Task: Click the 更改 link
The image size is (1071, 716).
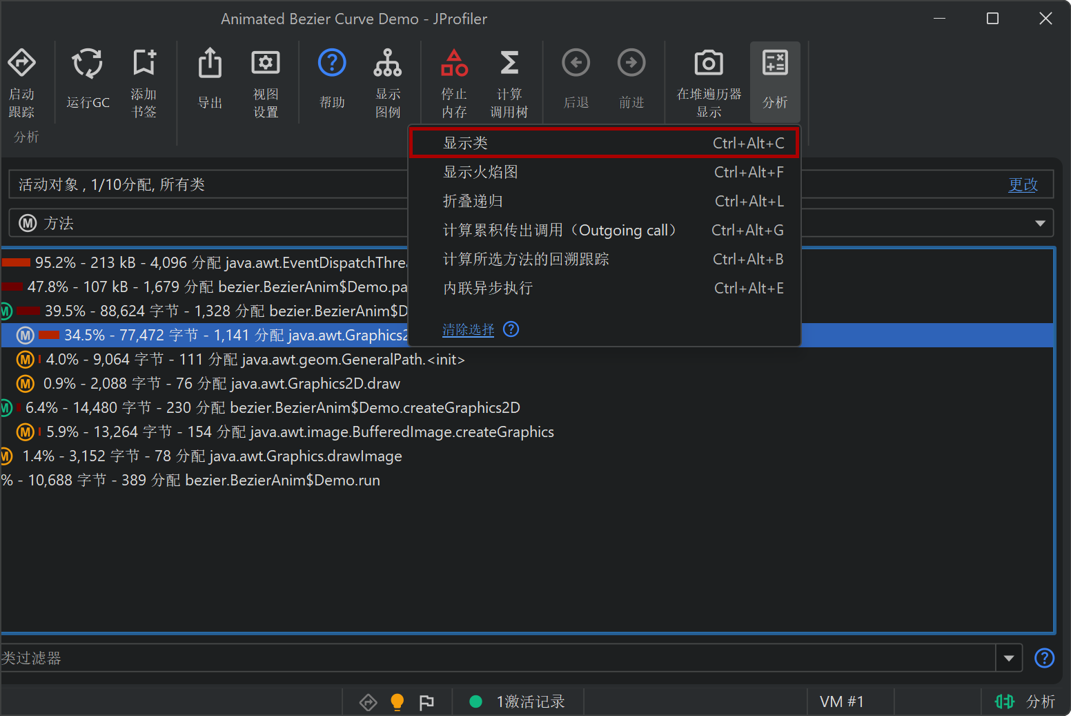Action: click(x=1022, y=184)
